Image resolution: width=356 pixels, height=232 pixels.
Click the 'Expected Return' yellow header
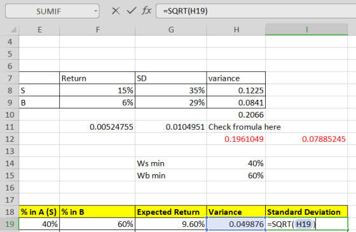click(x=171, y=212)
